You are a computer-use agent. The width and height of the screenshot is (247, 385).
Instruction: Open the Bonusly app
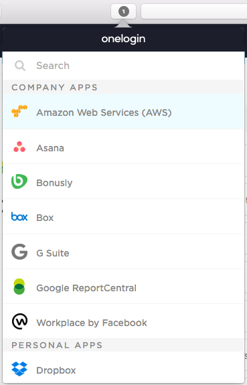123,181
